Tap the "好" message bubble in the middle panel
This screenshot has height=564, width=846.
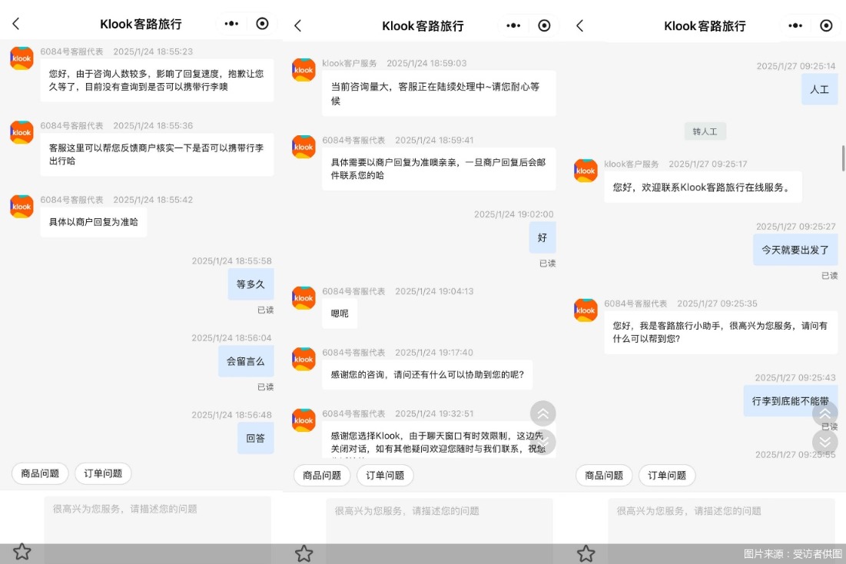[x=542, y=238]
